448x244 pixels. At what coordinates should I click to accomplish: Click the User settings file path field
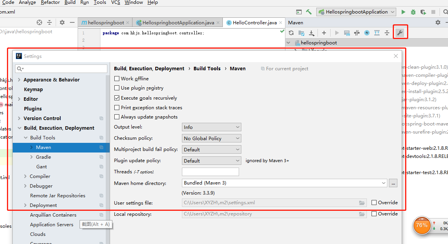click(x=274, y=203)
